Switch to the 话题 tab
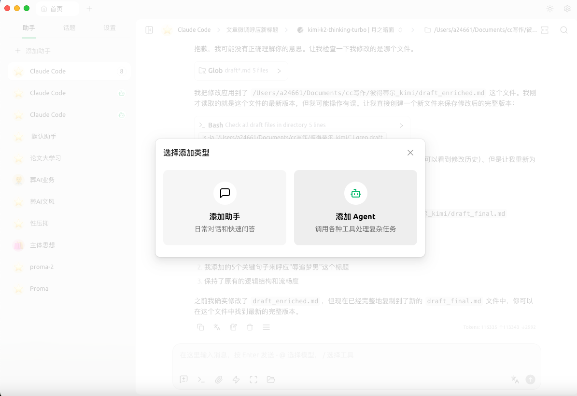This screenshot has width=577, height=396. pyautogui.click(x=69, y=28)
